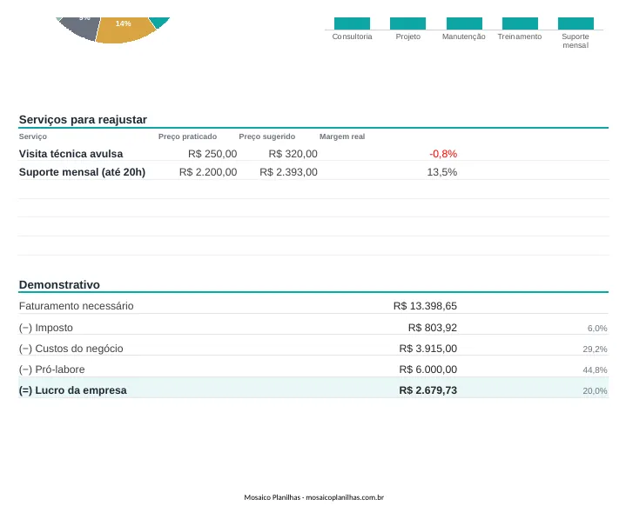The image size is (626, 519).
Task: Click the Faturamento necessário label
Action: 77,306
